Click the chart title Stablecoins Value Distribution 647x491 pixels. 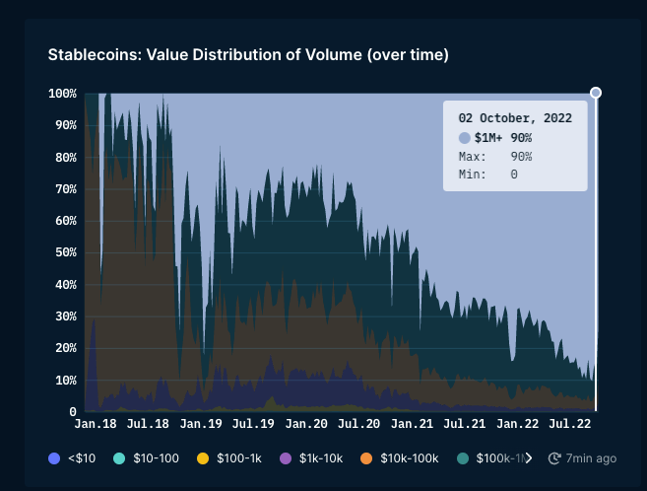(248, 55)
